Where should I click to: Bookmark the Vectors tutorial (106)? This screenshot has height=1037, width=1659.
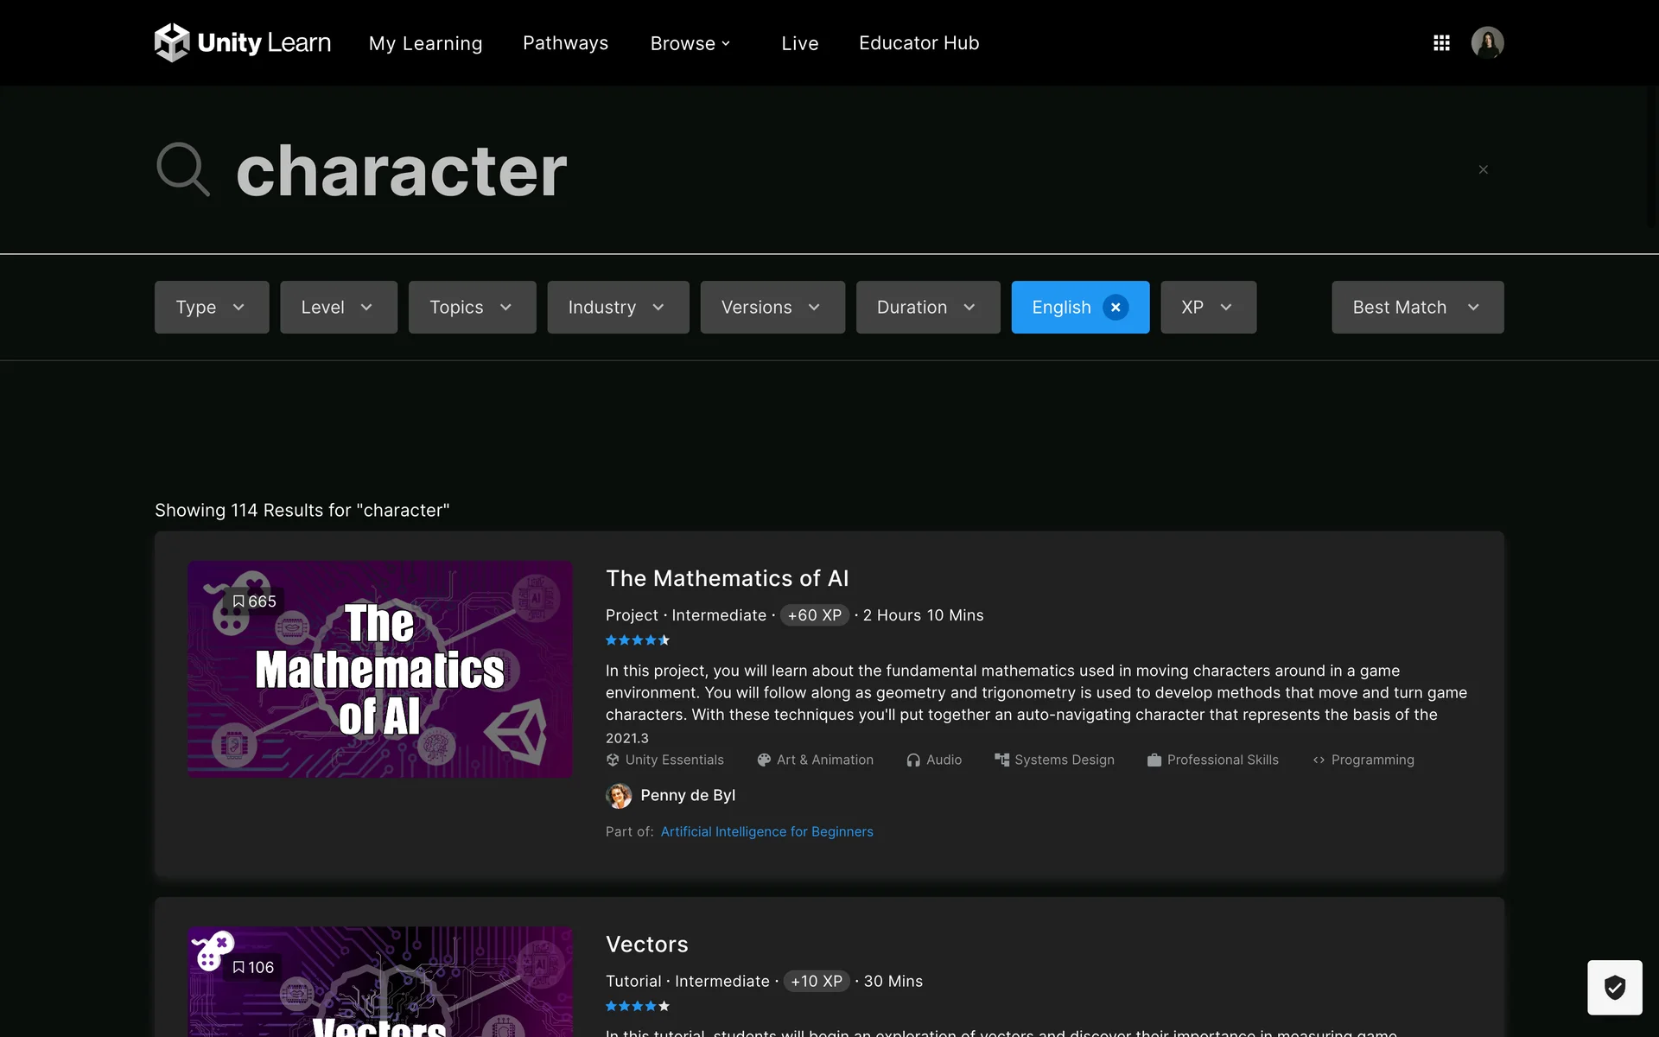(252, 967)
